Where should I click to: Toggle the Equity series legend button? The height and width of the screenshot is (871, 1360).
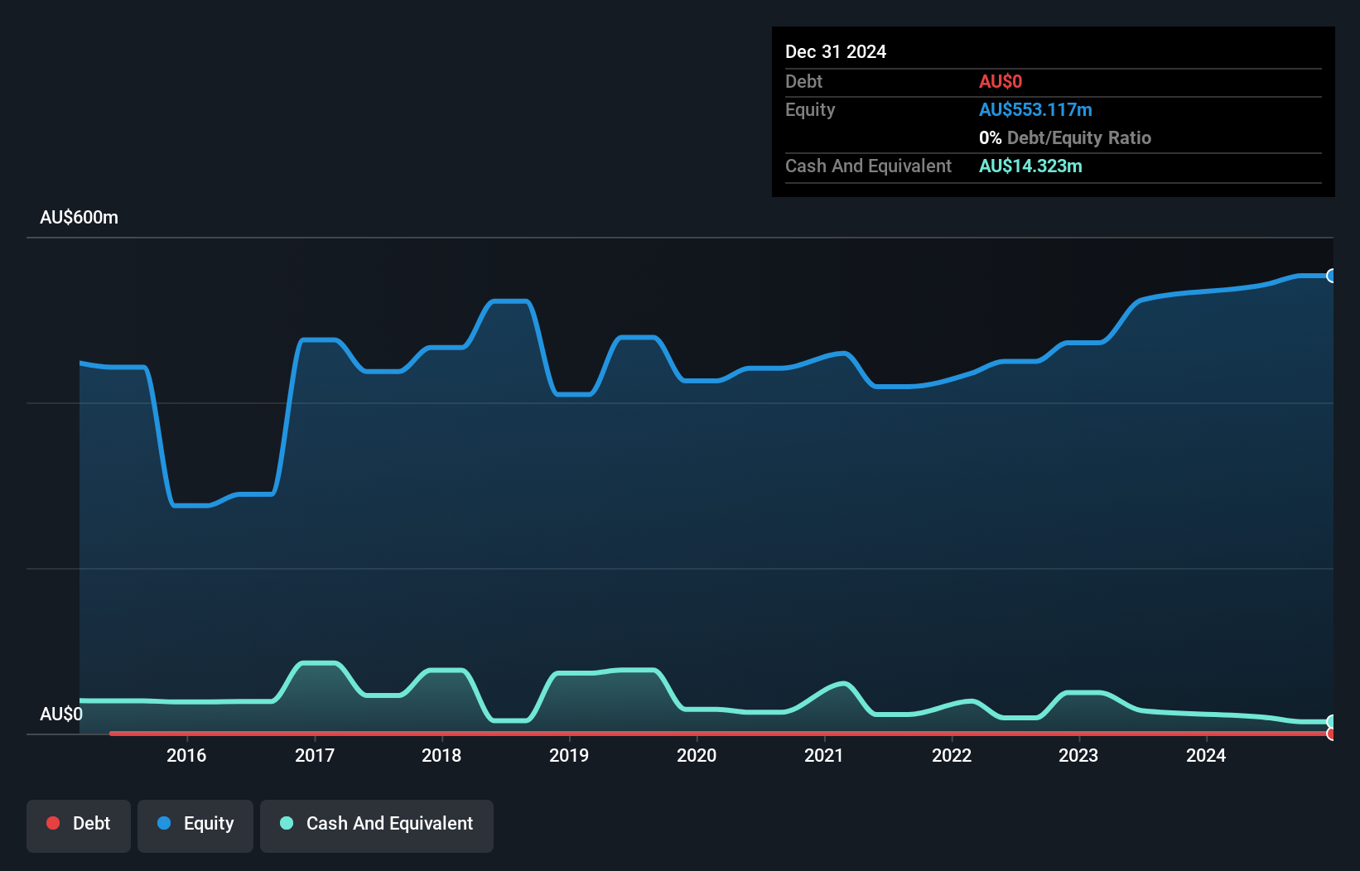195,825
